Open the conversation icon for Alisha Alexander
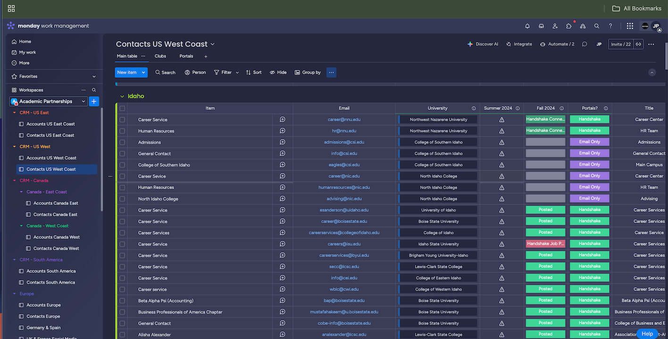The height and width of the screenshot is (339, 668). pyautogui.click(x=282, y=334)
